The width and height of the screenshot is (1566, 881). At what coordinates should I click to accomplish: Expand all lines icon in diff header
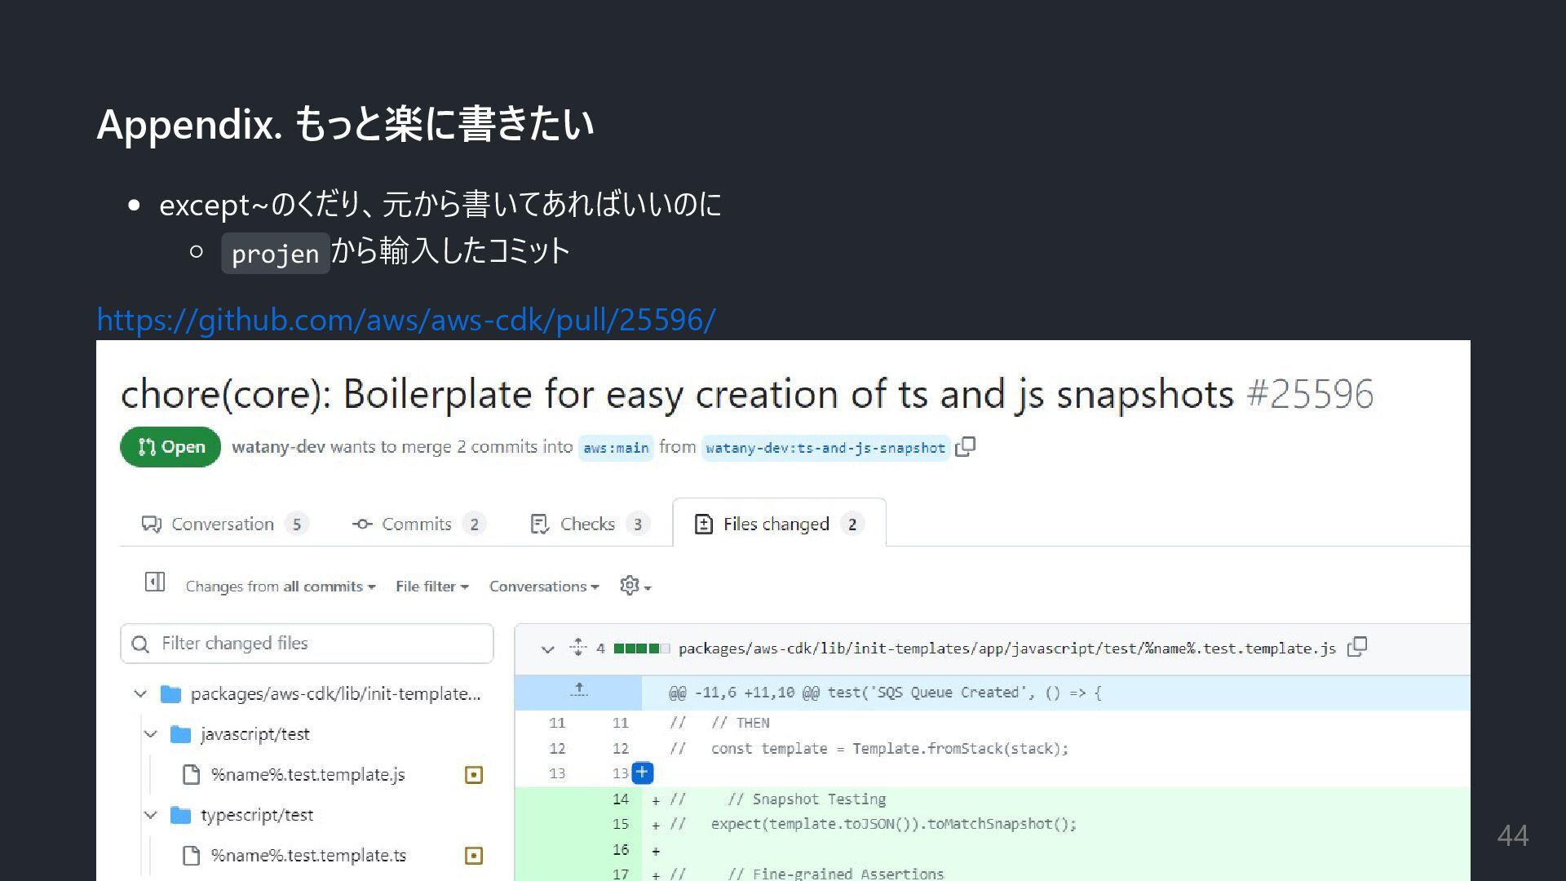578,648
